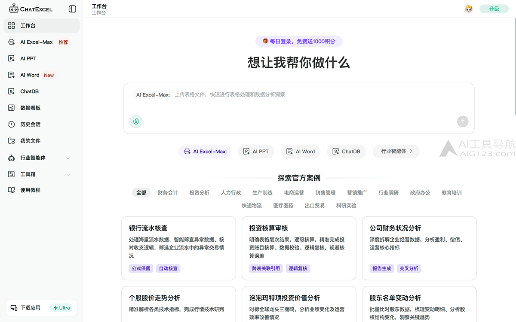Screen dimensions: 516x322
Task: Click the AI Excel-Max sidebar icon
Action: click(12, 42)
